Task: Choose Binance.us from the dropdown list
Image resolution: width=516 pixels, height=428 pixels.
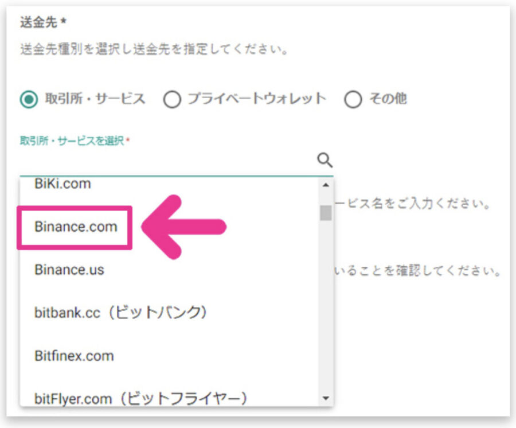Action: 169,270
